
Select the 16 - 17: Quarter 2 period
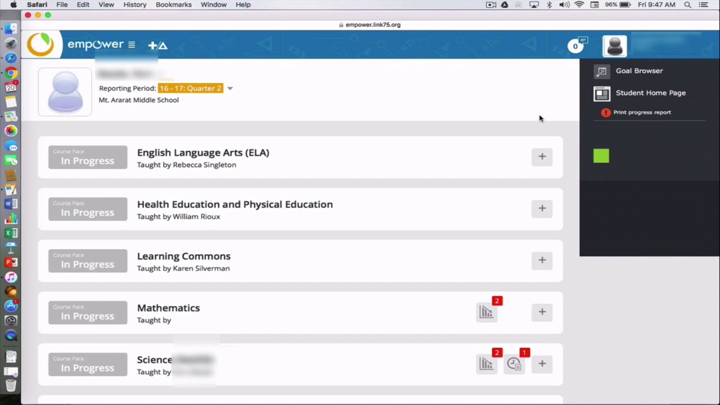pyautogui.click(x=190, y=88)
